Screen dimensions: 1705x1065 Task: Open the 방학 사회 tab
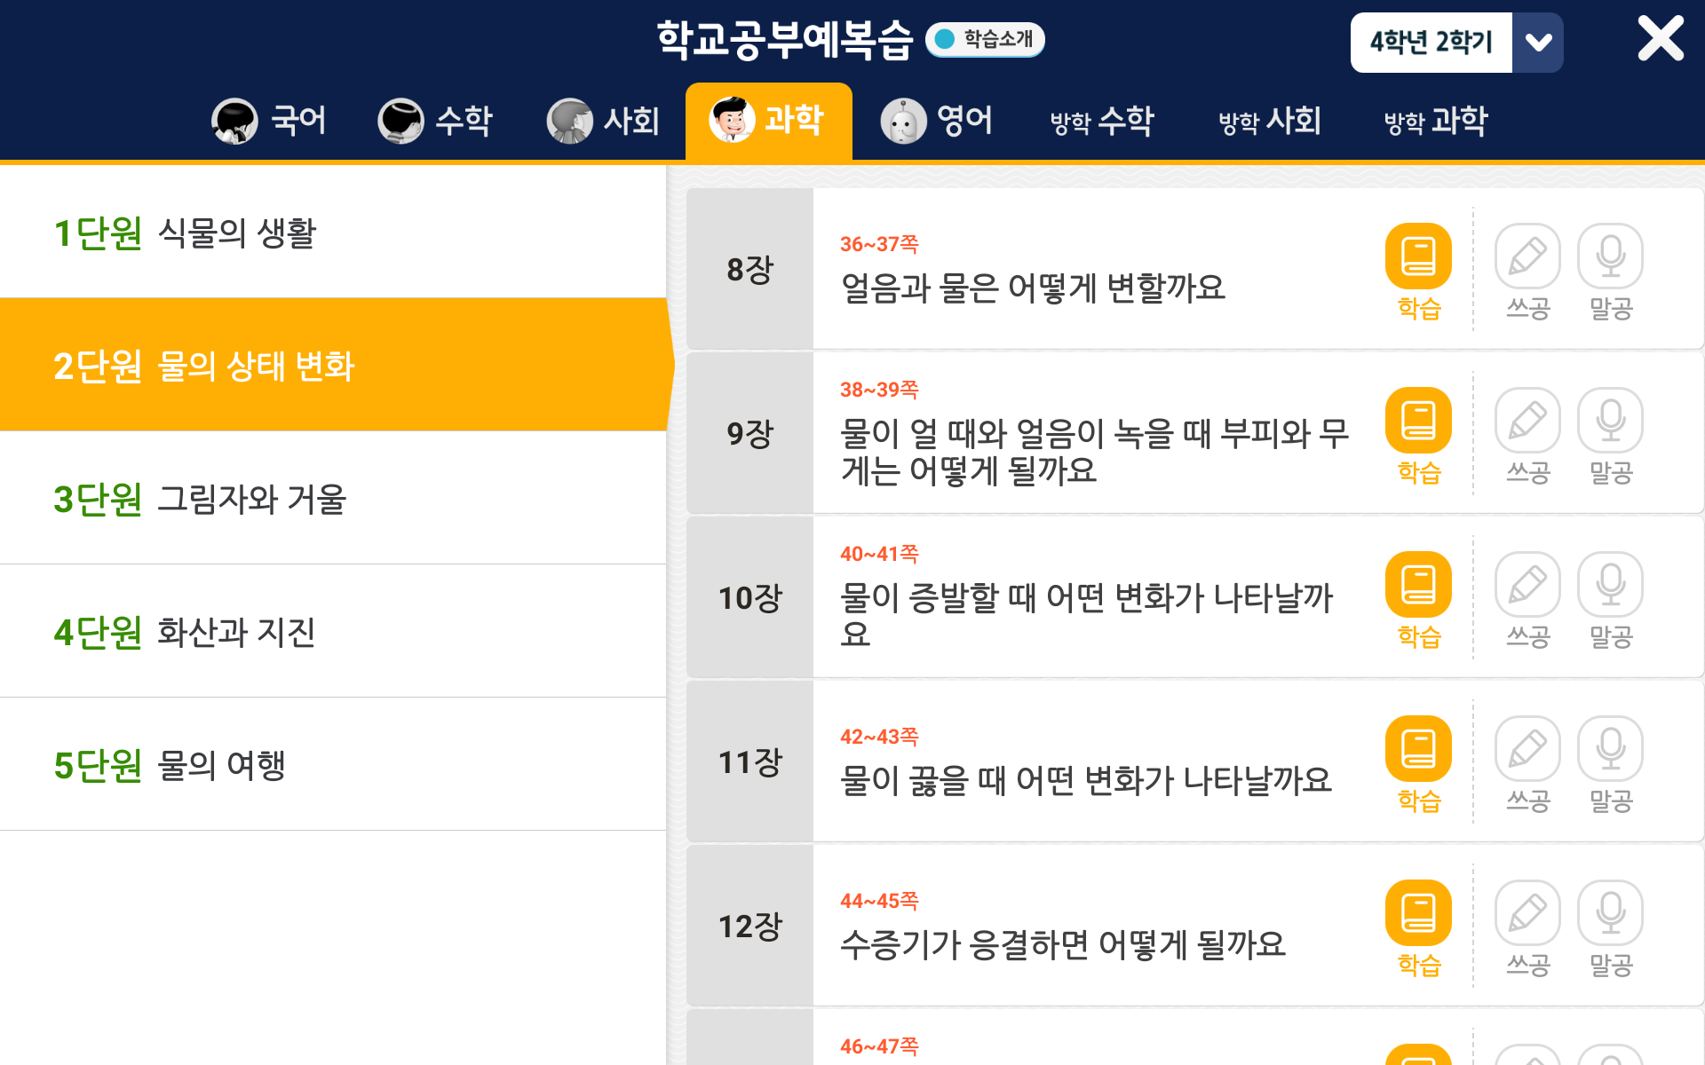[x=1270, y=121]
